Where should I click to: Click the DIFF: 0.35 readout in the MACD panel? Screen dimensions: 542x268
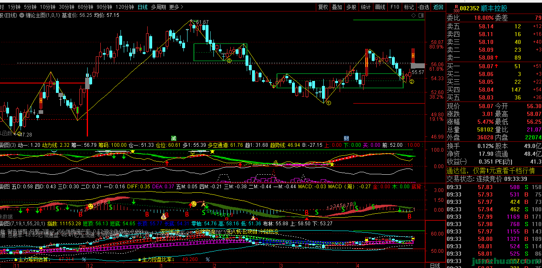139,187
